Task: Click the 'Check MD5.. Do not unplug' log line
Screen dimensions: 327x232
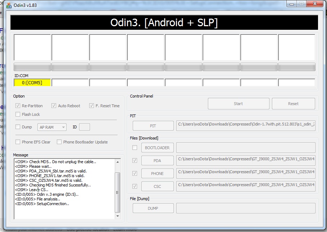Action: click(55, 161)
